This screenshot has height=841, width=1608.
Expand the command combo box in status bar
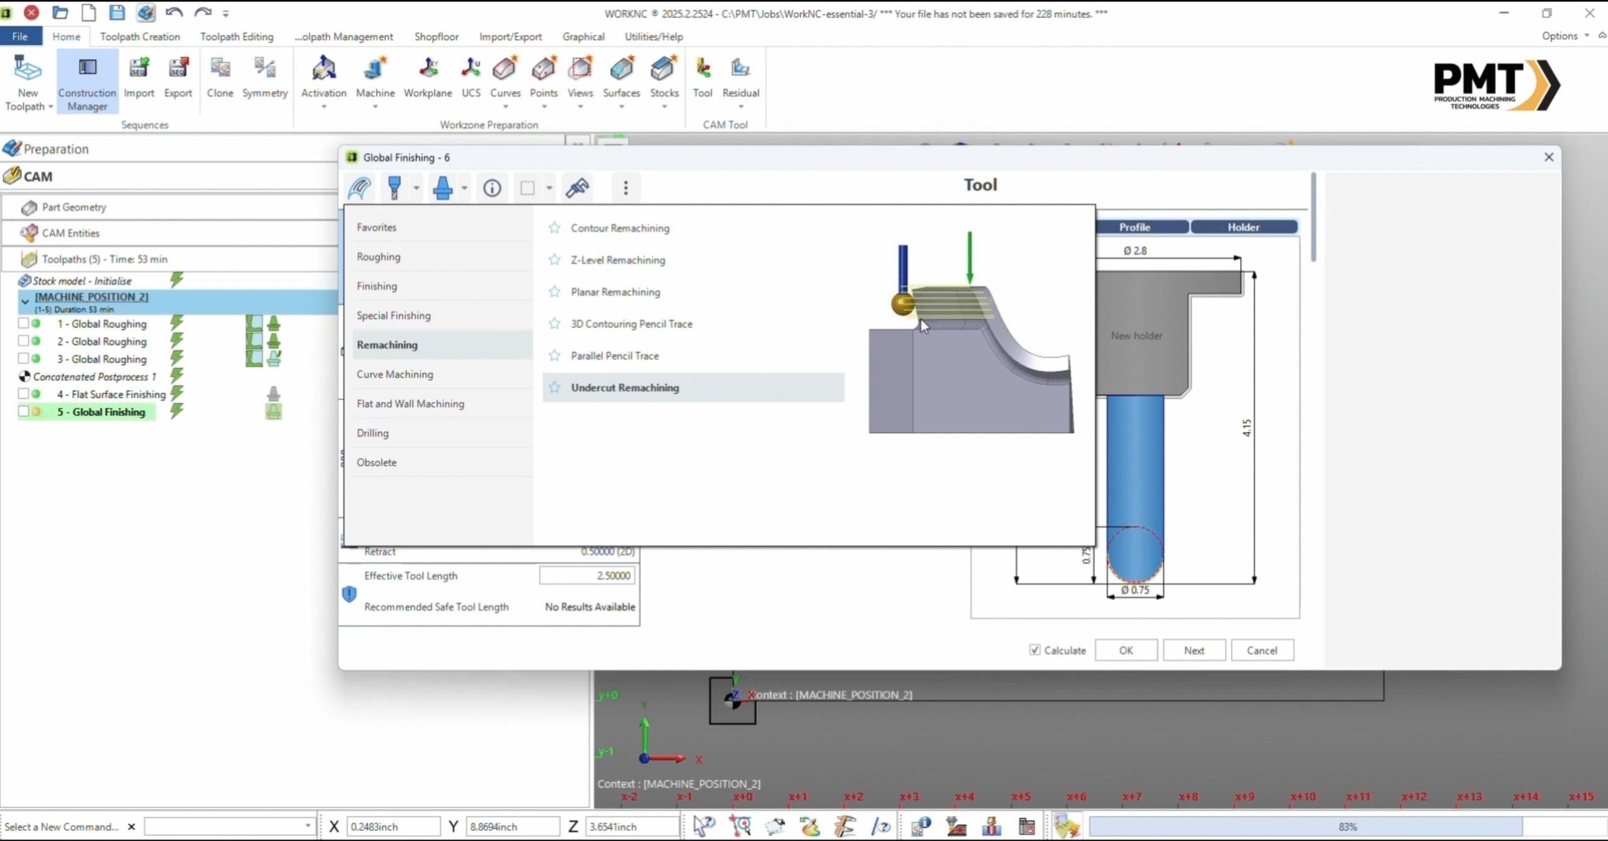pos(308,826)
